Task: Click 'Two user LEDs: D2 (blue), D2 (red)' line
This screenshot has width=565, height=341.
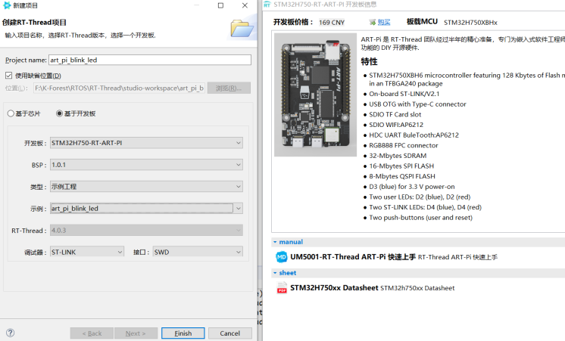Action: (420, 197)
